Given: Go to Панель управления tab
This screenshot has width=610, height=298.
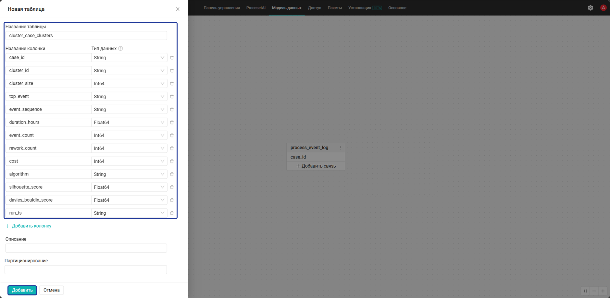Looking at the screenshot, I should tap(222, 8).
